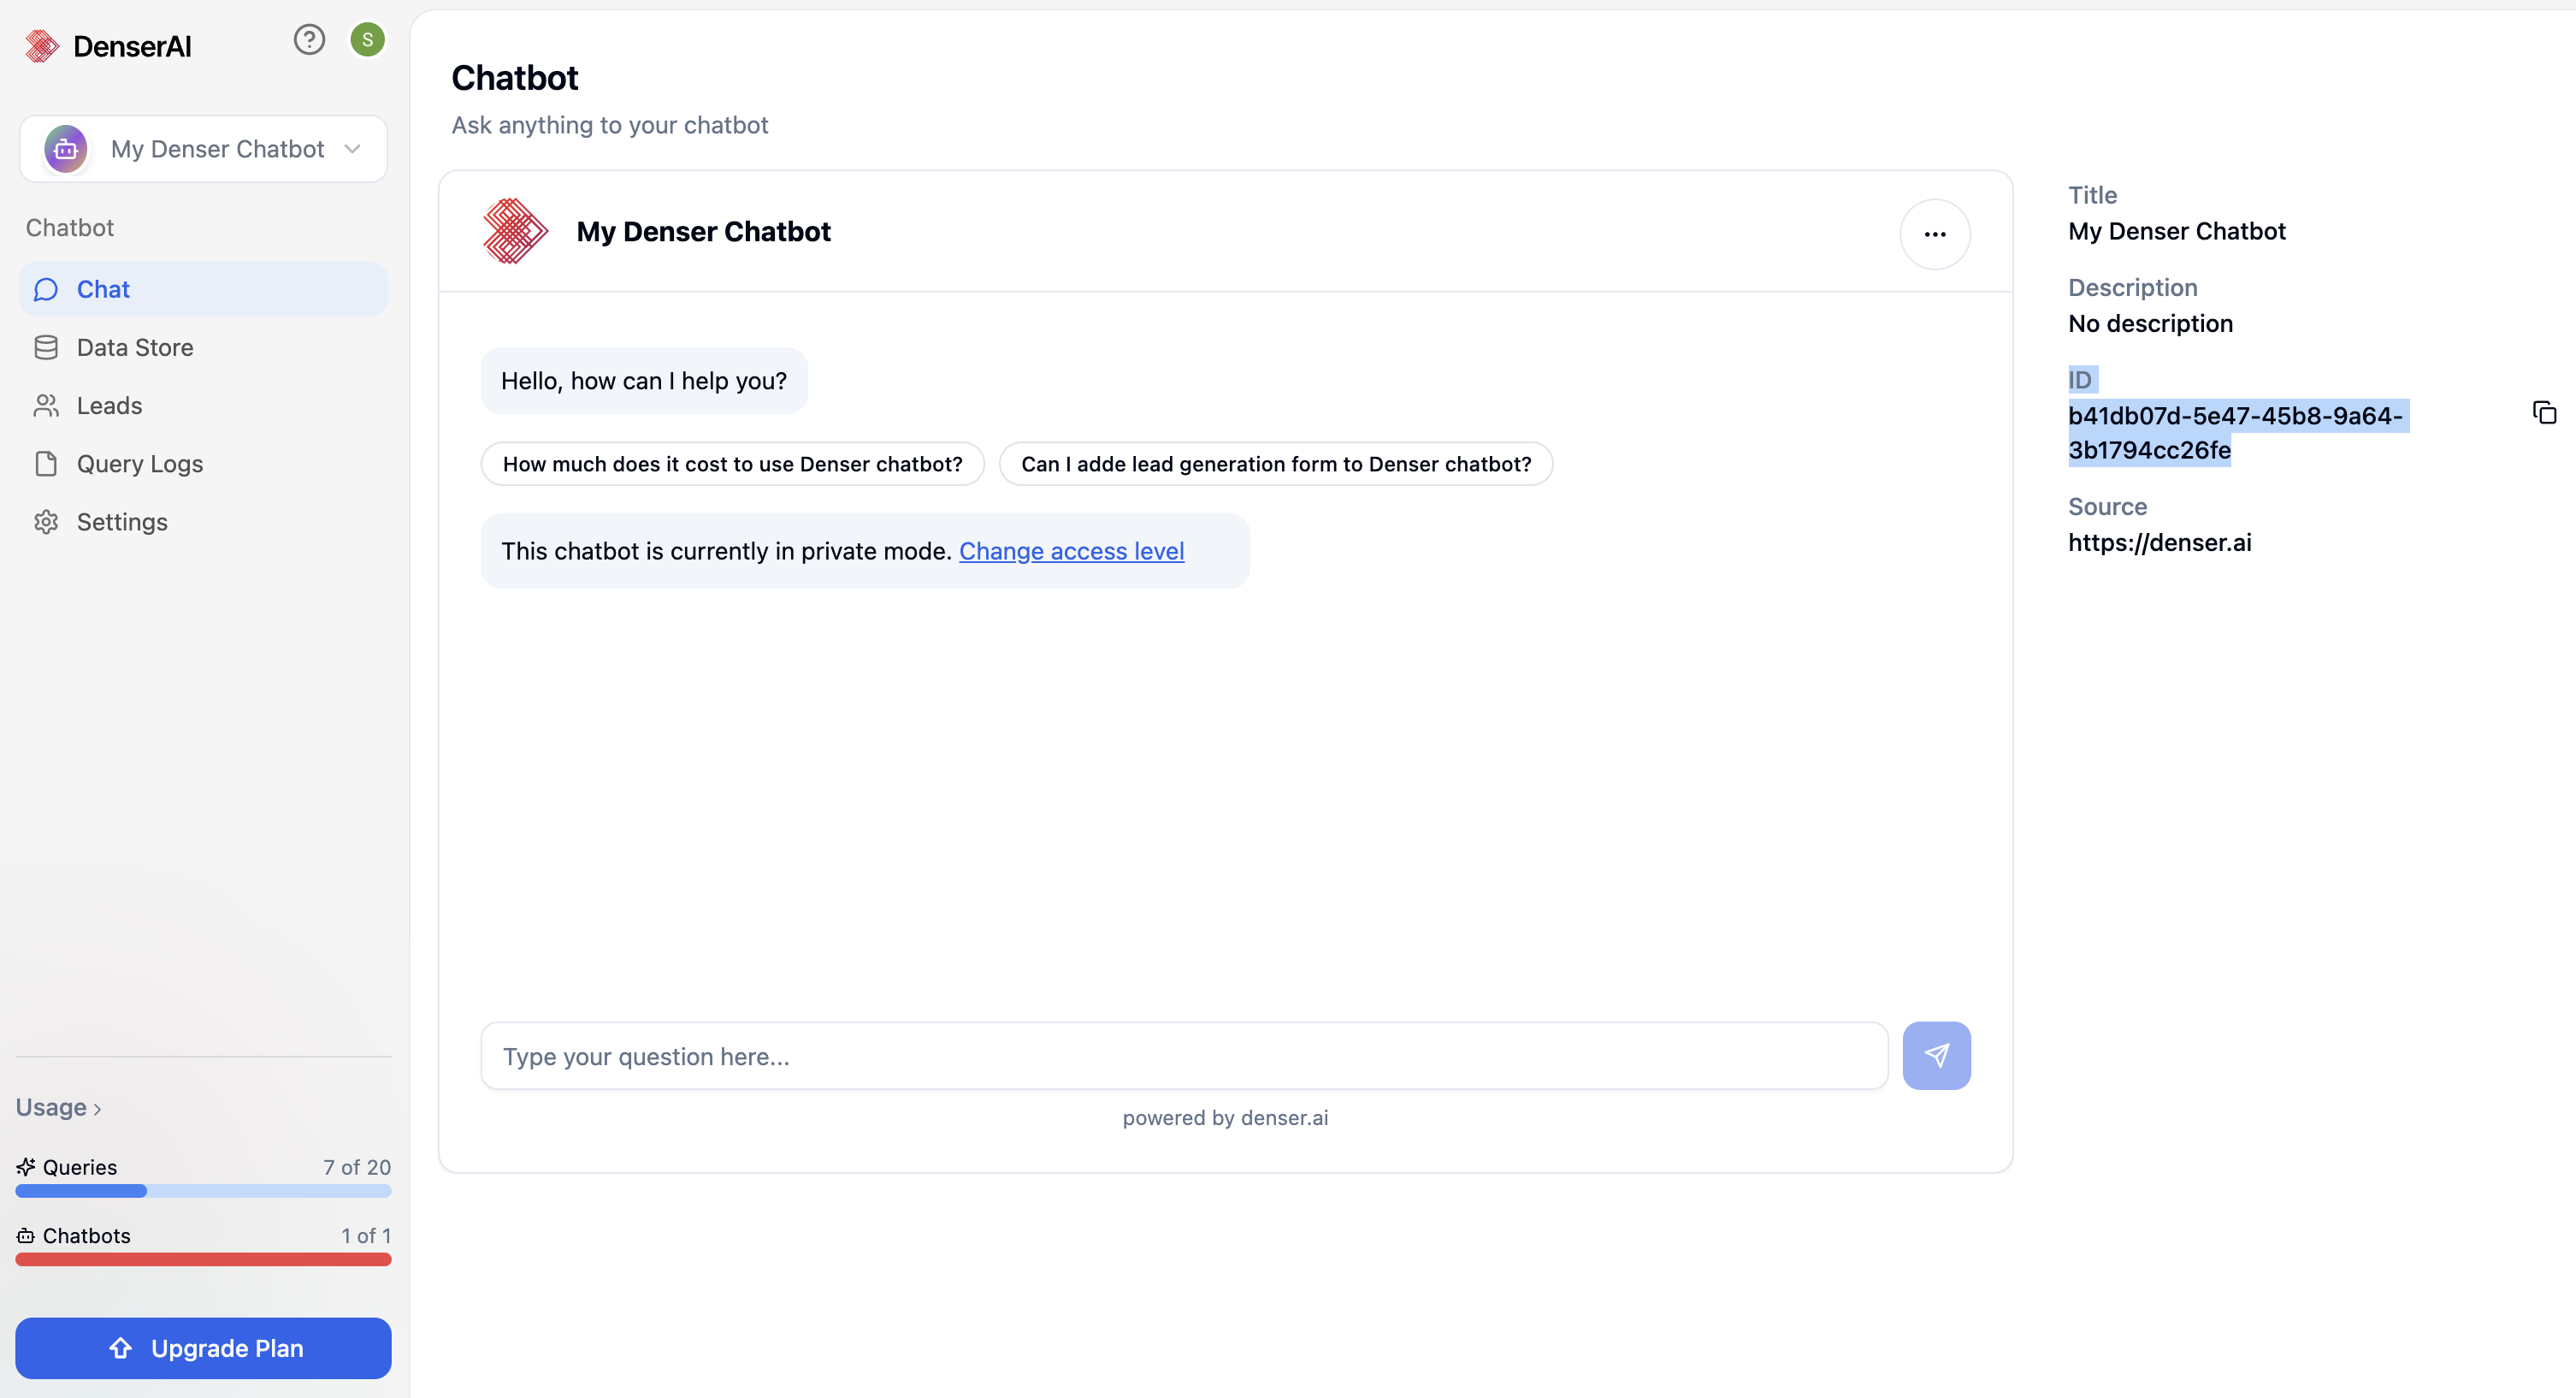
Task: Open the Leads menu item
Action: (203, 406)
